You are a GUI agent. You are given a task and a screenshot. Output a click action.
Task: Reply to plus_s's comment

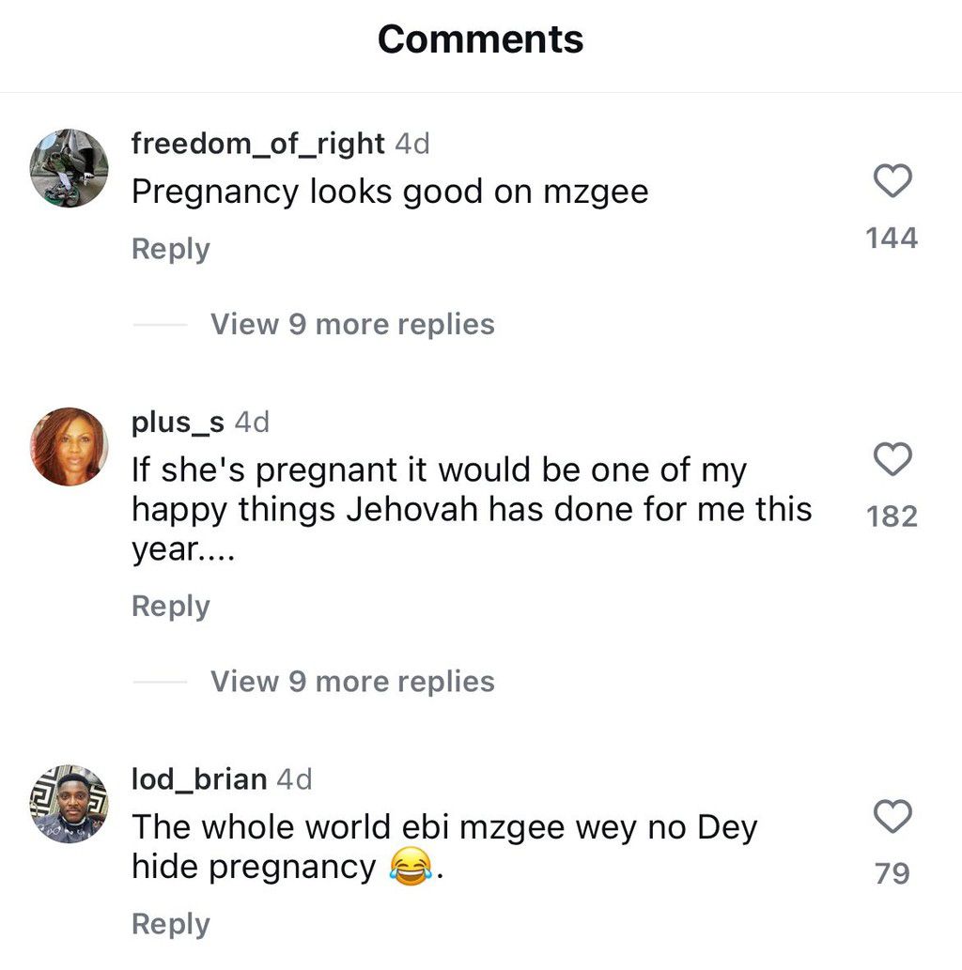170,606
